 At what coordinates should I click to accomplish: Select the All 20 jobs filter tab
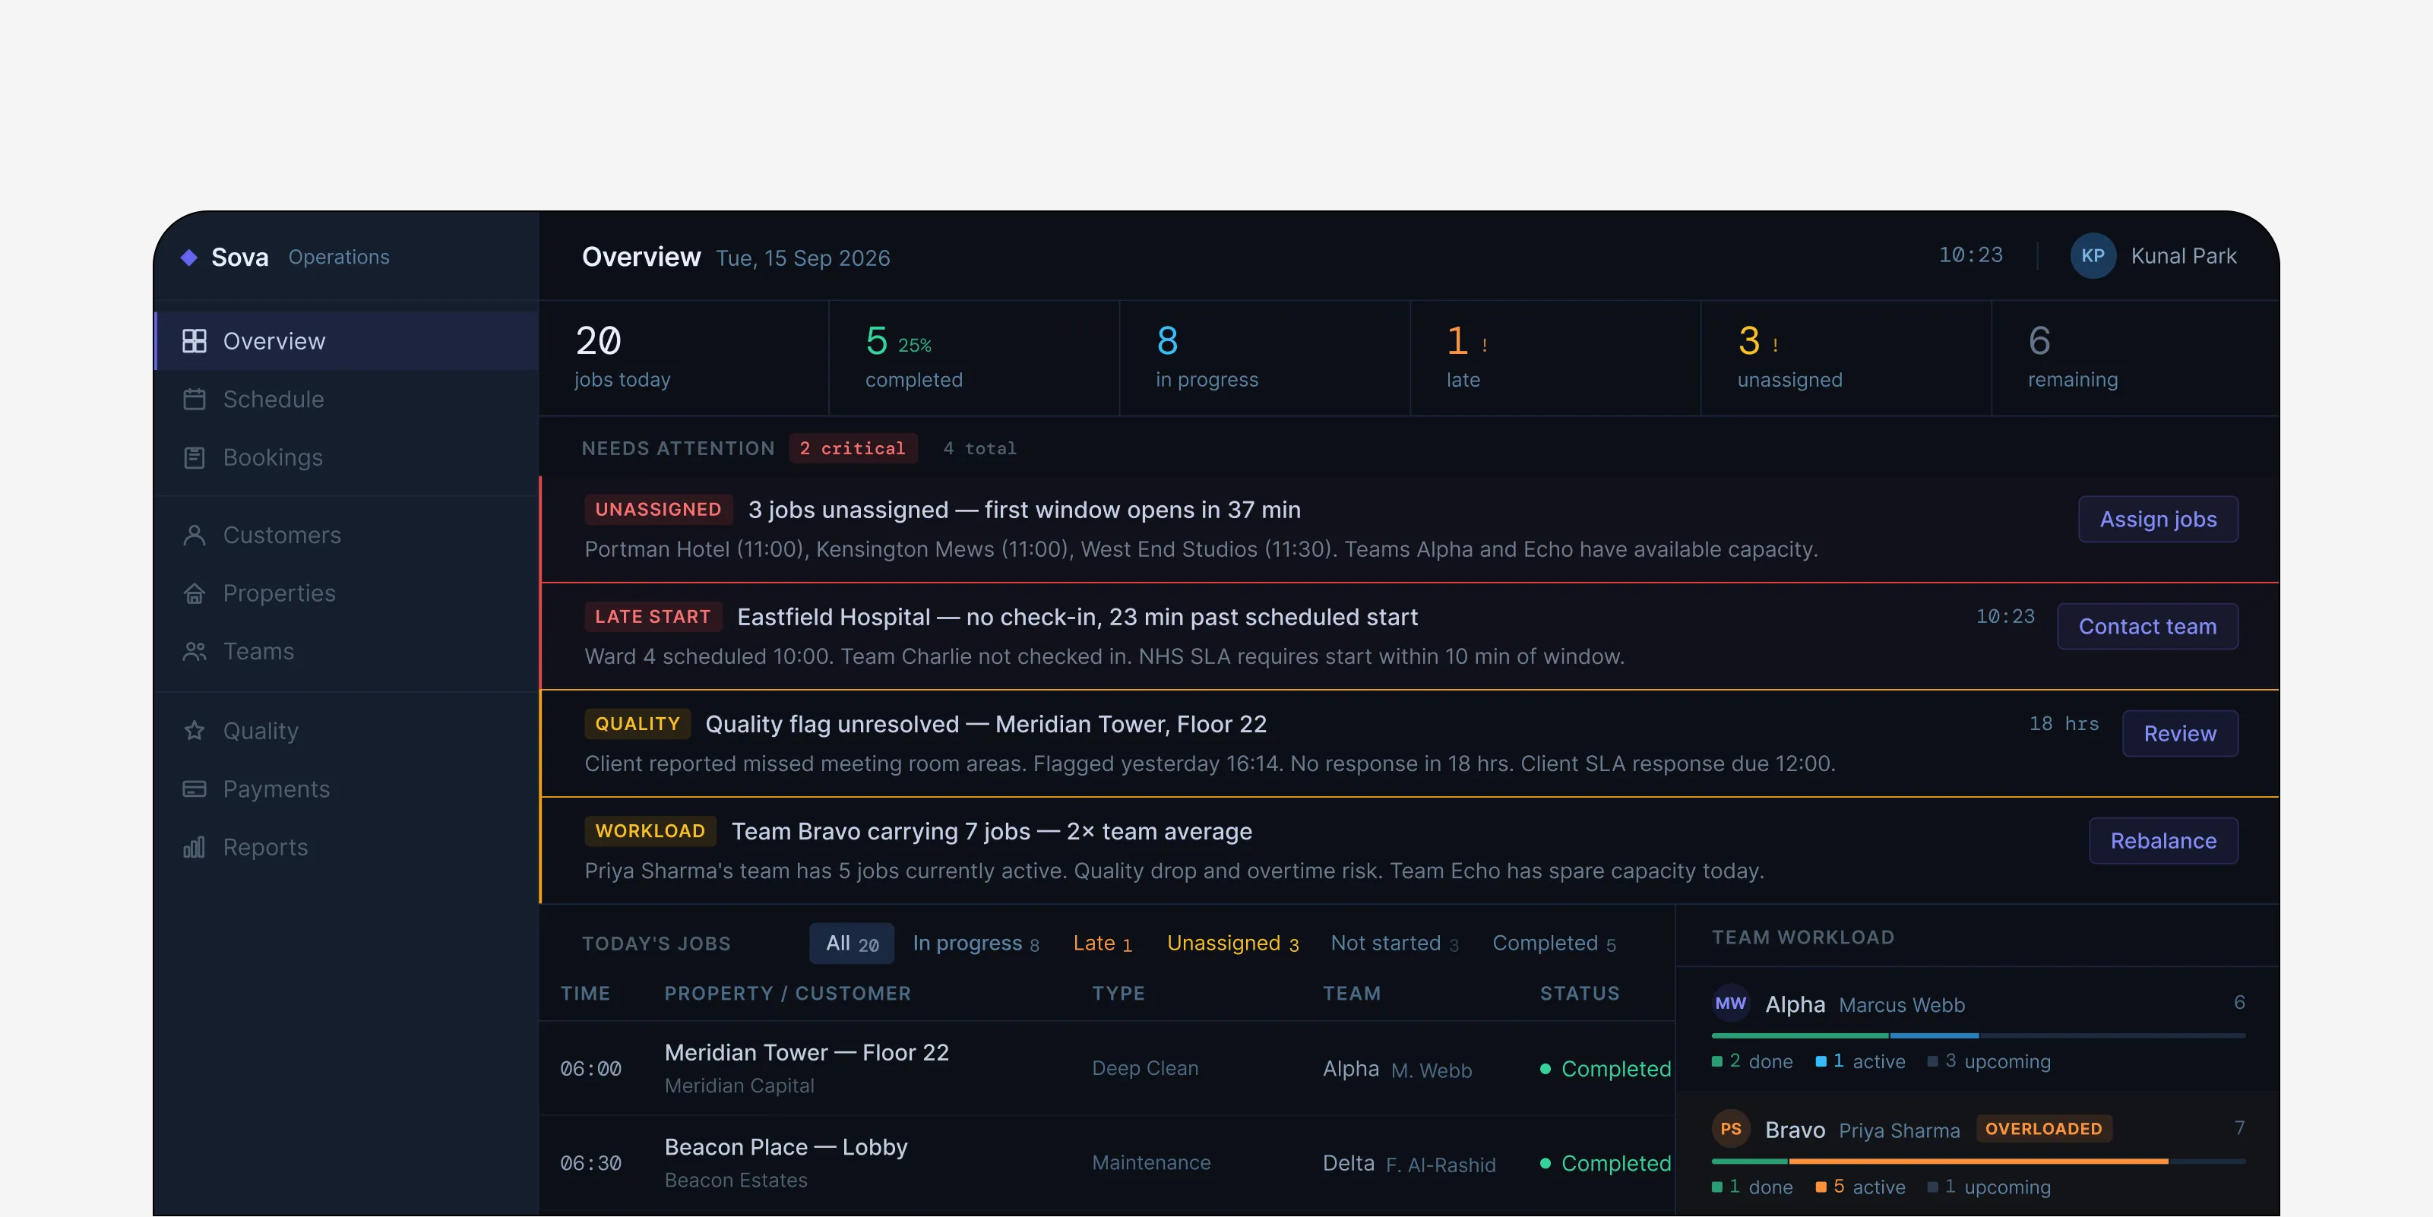tap(852, 944)
